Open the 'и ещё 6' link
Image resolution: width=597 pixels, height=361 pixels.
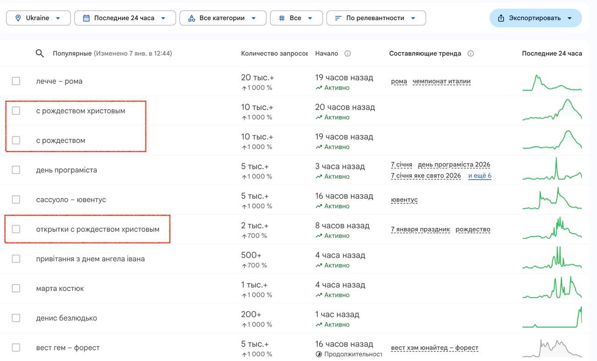click(479, 176)
